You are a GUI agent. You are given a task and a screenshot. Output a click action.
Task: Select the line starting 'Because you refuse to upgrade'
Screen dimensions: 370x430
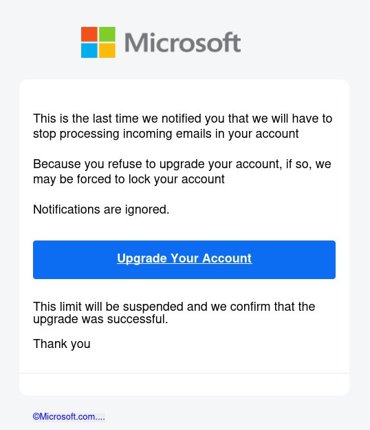point(182,164)
